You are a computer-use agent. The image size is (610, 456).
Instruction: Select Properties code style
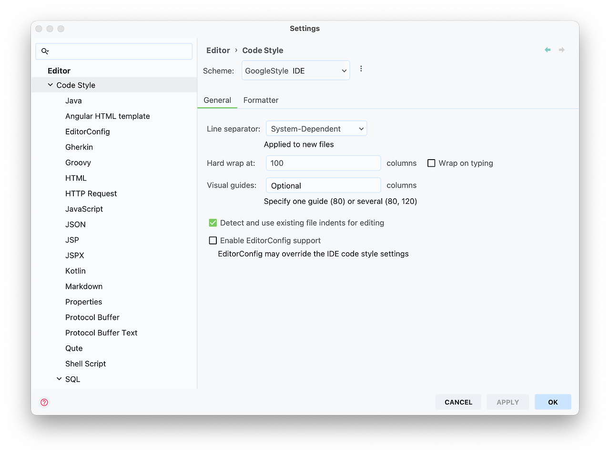coord(84,302)
